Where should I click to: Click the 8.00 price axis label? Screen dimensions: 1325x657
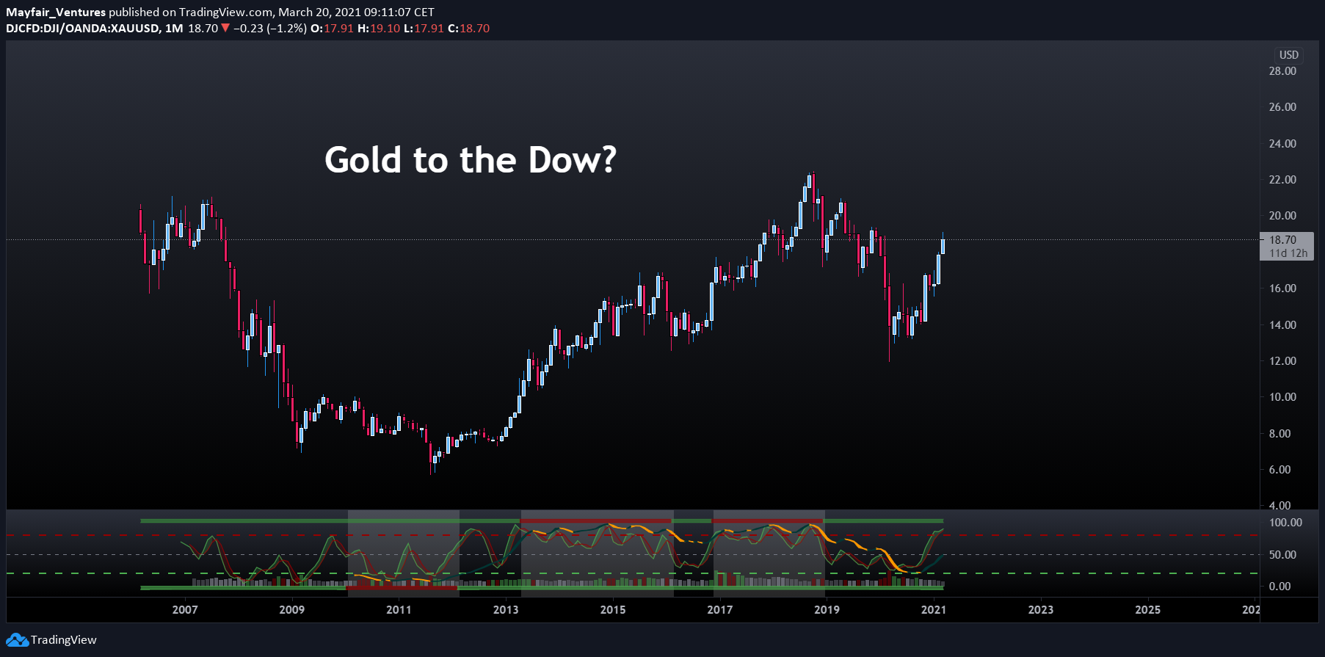click(1279, 434)
